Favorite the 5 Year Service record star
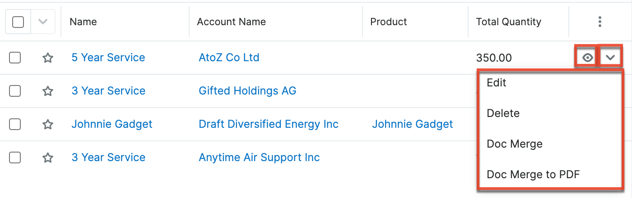 pos(48,58)
